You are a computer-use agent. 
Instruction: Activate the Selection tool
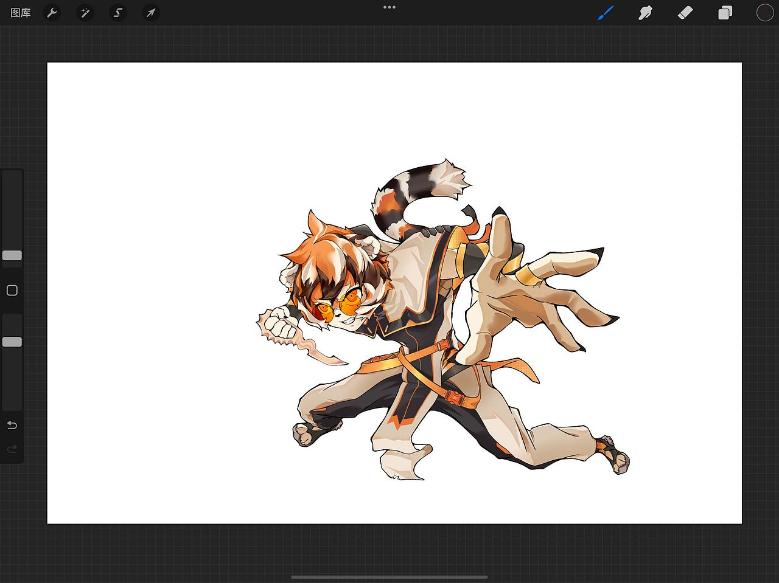click(x=118, y=13)
